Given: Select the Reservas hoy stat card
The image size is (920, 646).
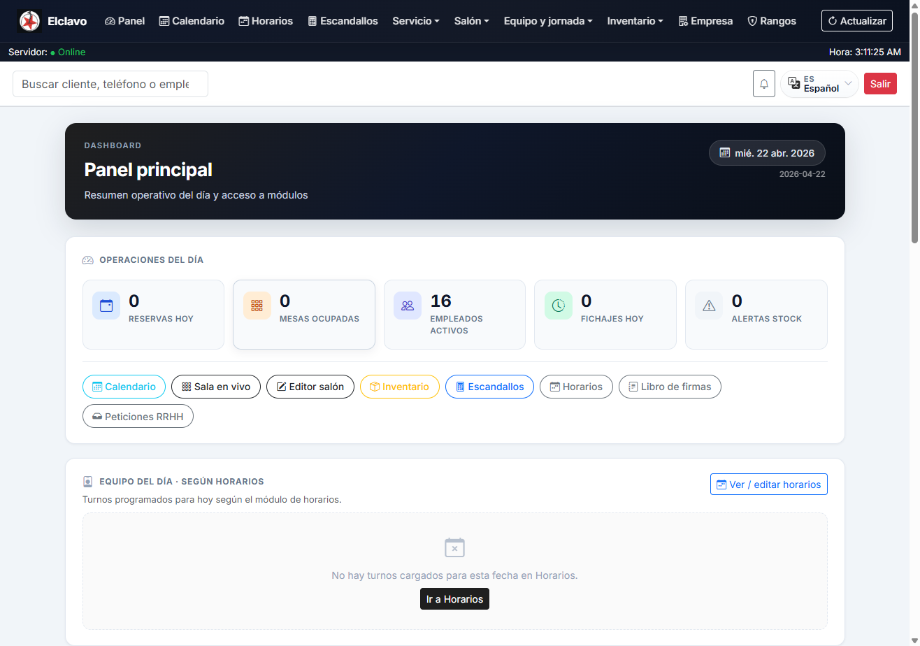Looking at the screenshot, I should click(x=153, y=315).
